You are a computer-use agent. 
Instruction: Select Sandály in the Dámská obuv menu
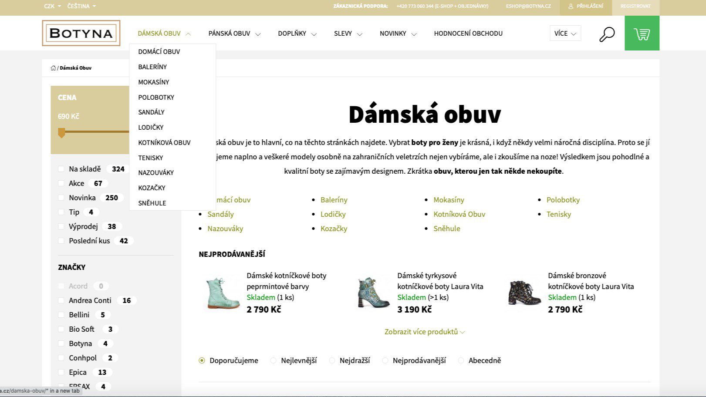pos(151,112)
